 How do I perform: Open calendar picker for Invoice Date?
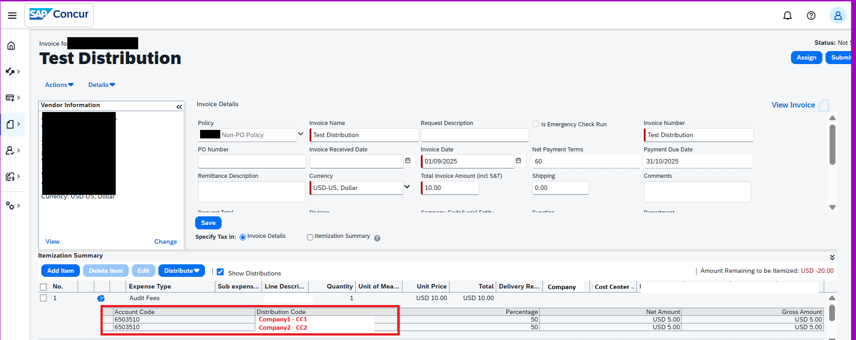point(518,161)
